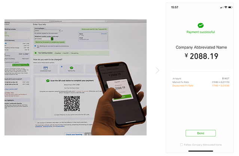The image size is (239, 156).
Task: Click the green check next to telephone field
Action: pos(52,39)
